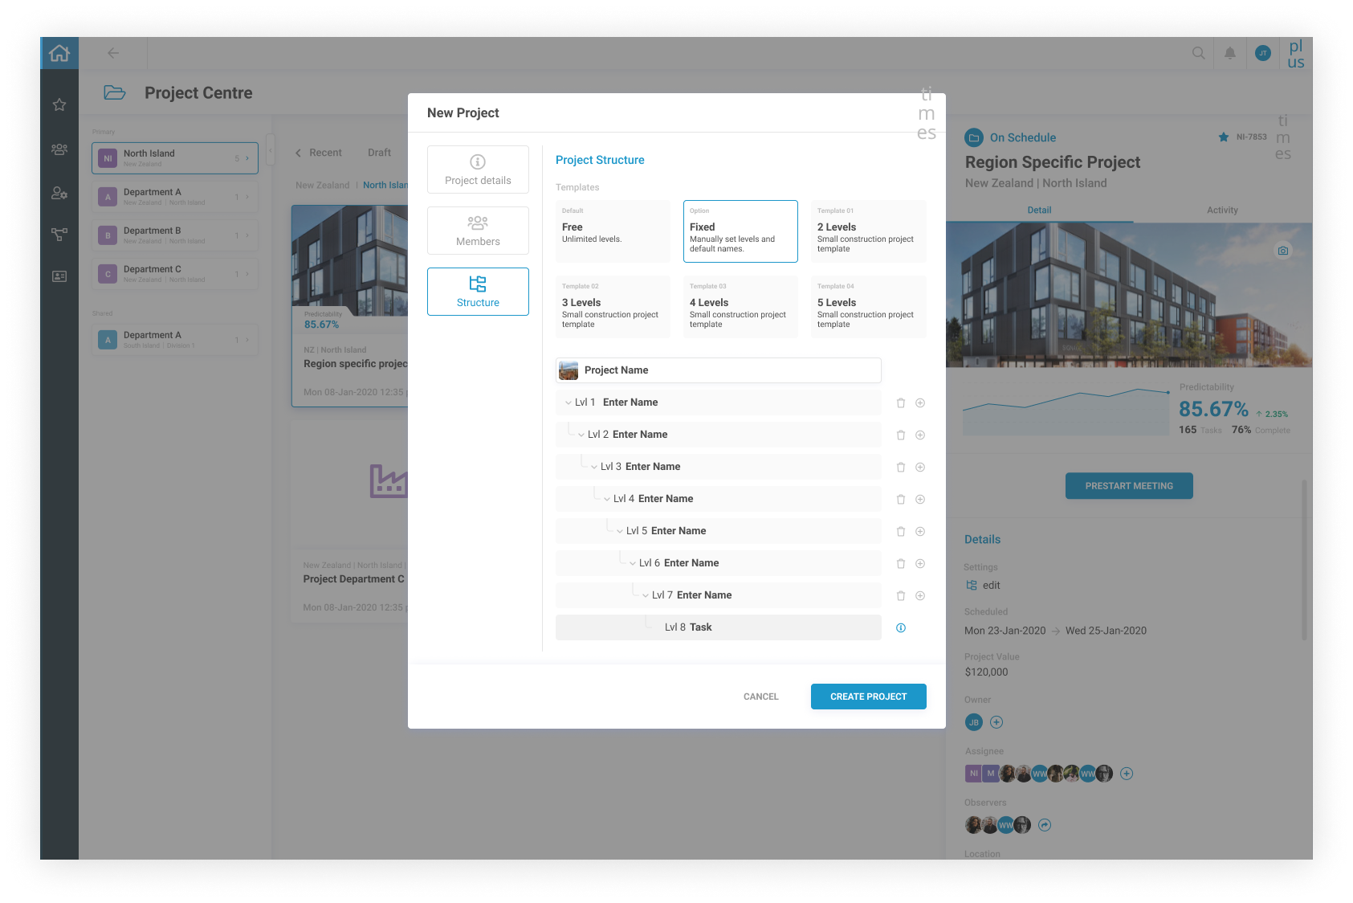The height and width of the screenshot is (903, 1353).
Task: Open favorites star in left sidebar
Action: pyautogui.click(x=59, y=105)
